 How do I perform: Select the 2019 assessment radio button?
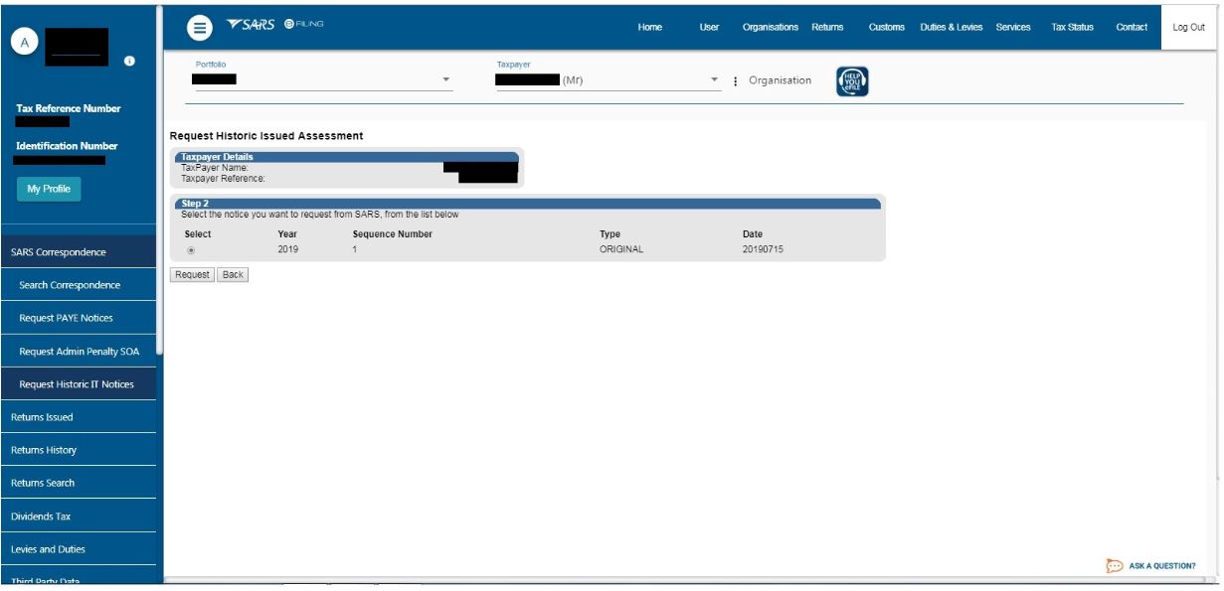pyautogui.click(x=191, y=250)
